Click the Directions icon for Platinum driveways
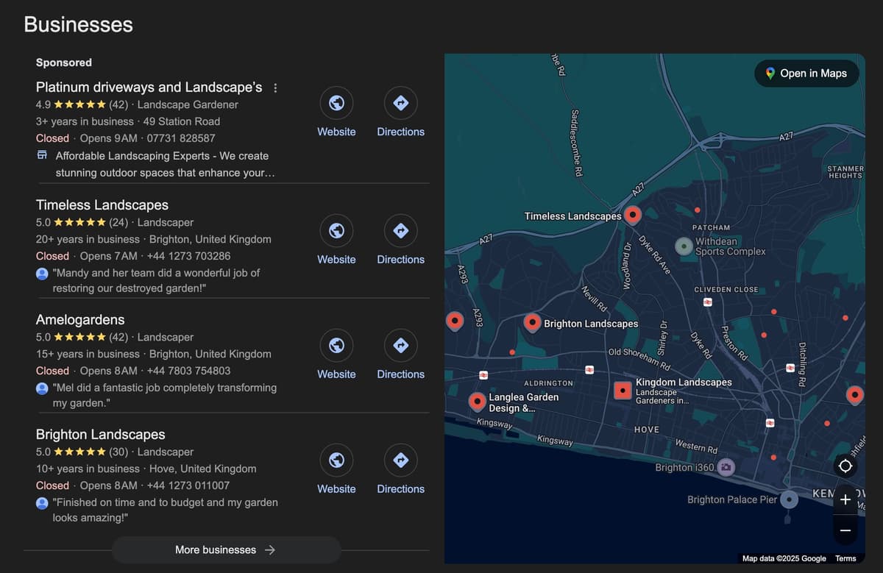The image size is (883, 573). point(400,102)
